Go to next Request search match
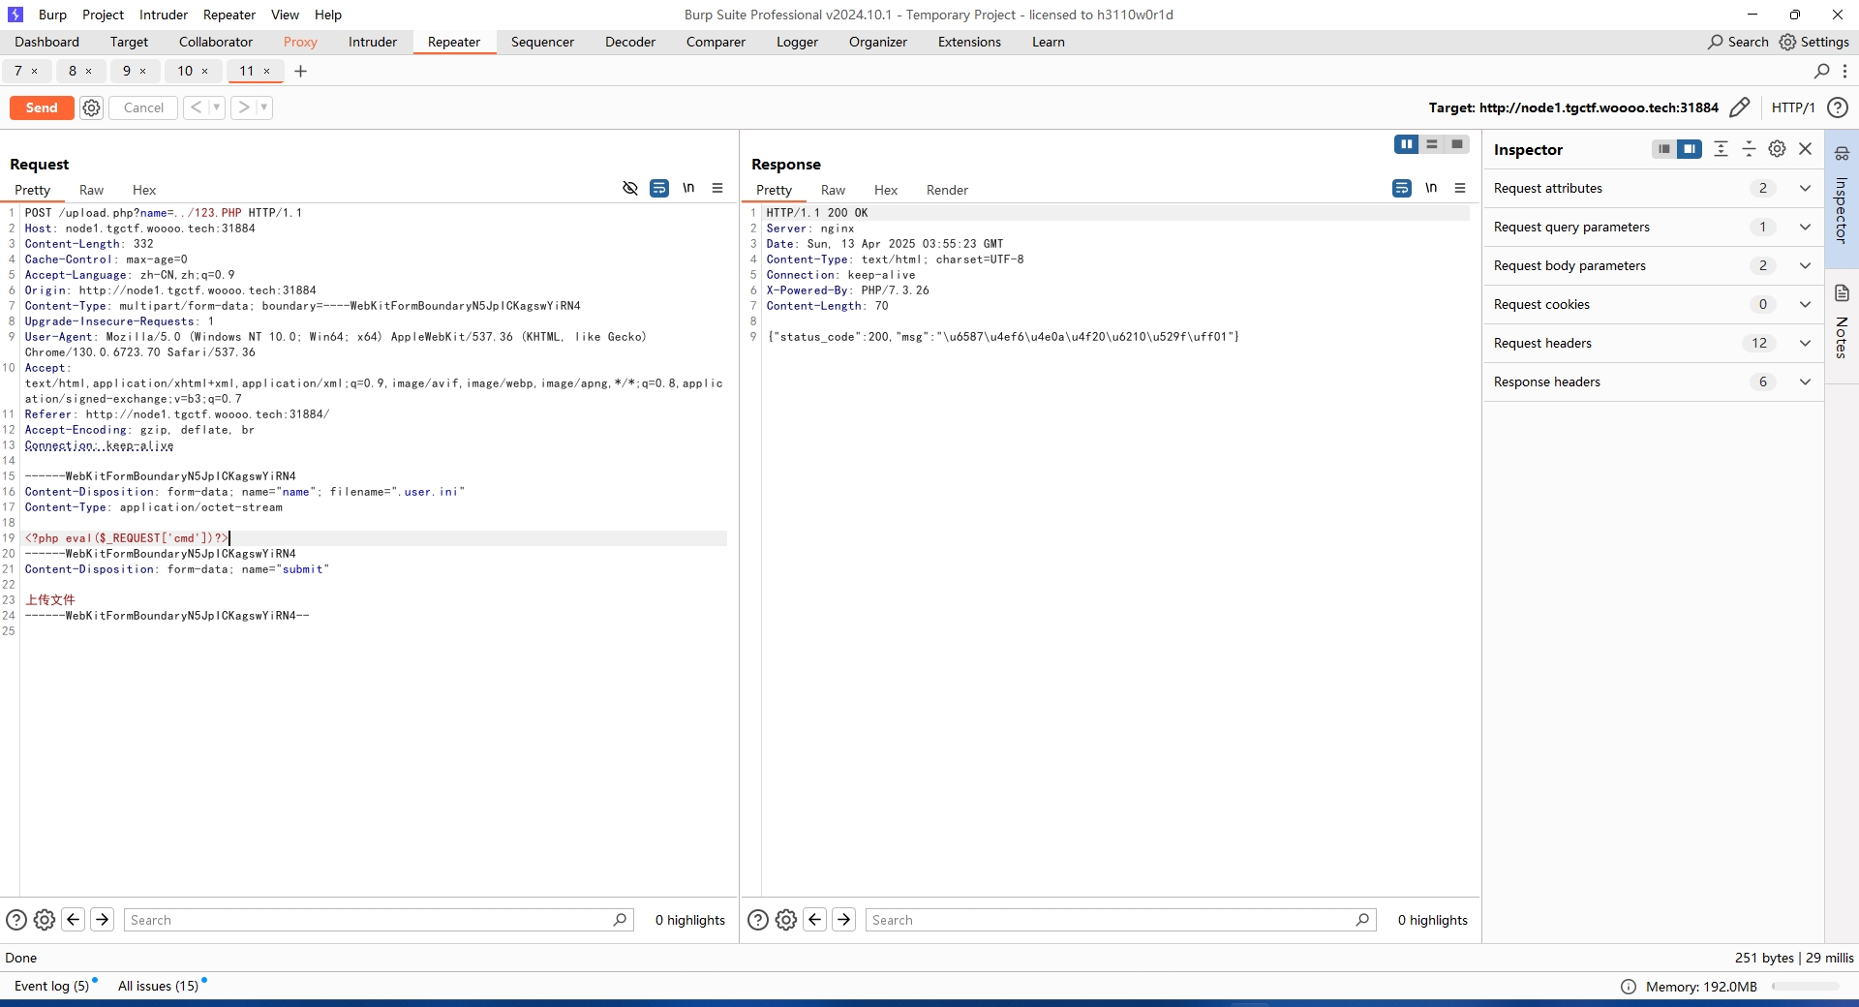This screenshot has width=1859, height=1007. pyautogui.click(x=102, y=920)
